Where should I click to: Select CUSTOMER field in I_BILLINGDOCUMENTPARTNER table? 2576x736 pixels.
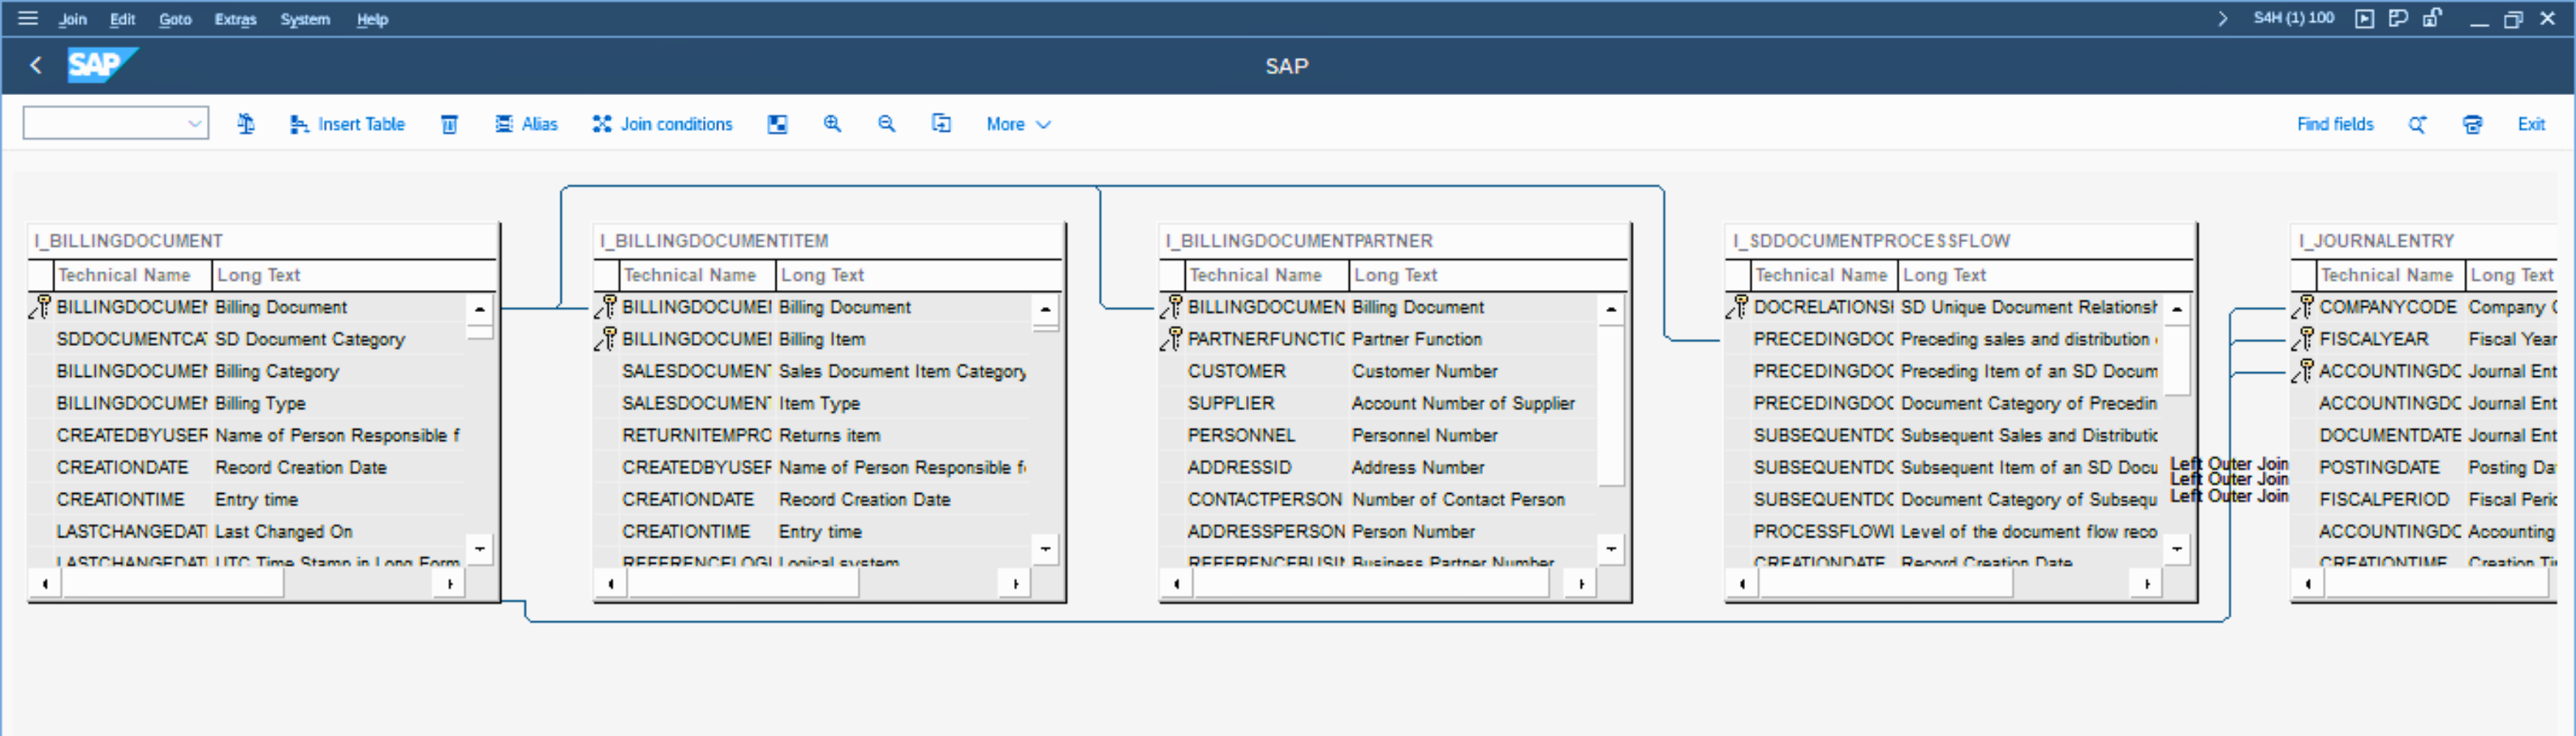point(1236,371)
